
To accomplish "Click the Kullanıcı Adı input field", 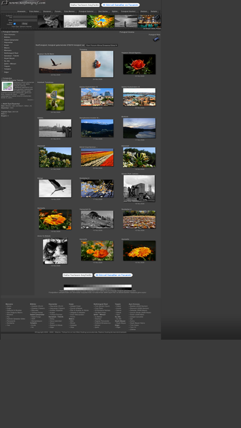I will [x=25, y=17].
